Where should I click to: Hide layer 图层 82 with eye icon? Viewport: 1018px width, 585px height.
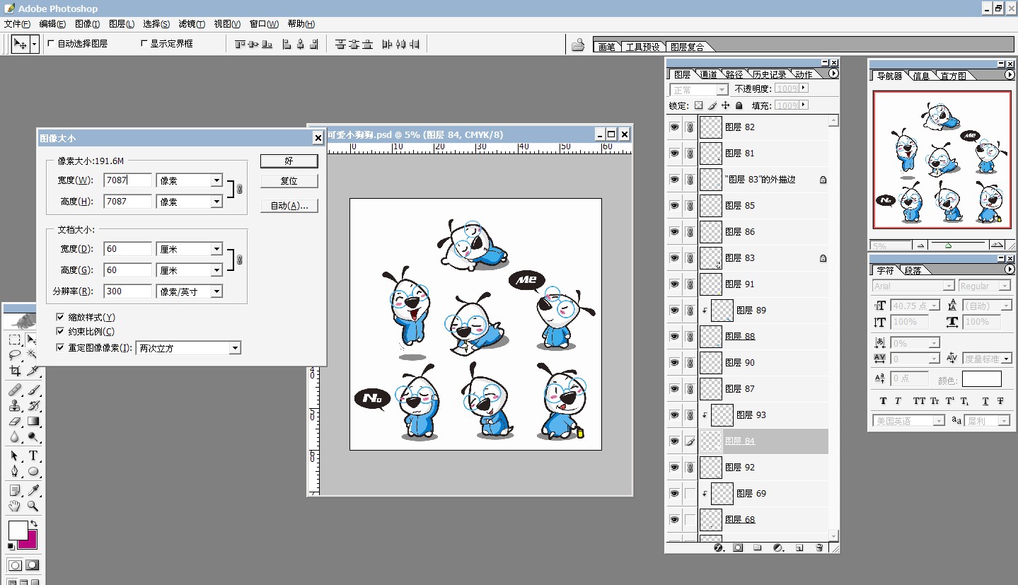674,127
